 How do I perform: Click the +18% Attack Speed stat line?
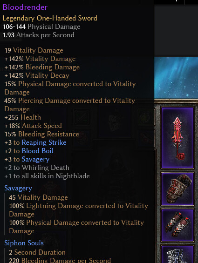pos(33,126)
